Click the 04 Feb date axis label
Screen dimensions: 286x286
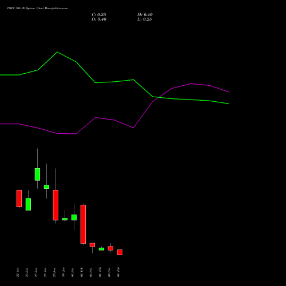pyautogui.click(x=100, y=272)
